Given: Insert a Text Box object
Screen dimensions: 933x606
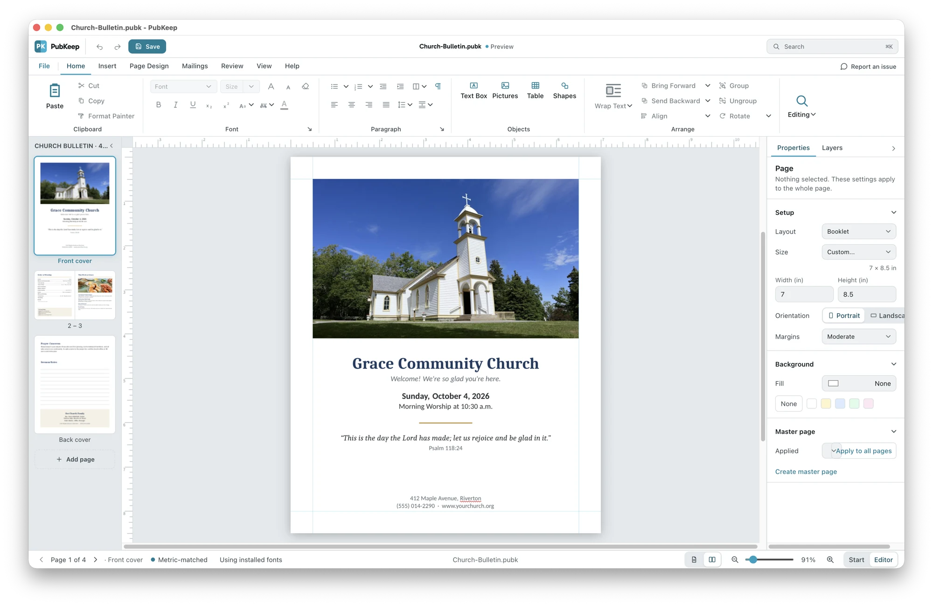Looking at the screenshot, I should 473,90.
